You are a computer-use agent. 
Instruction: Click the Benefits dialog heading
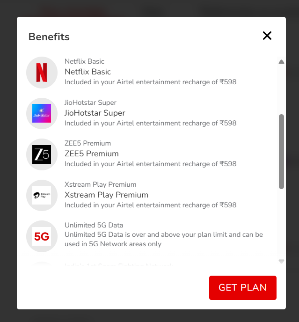click(x=49, y=37)
